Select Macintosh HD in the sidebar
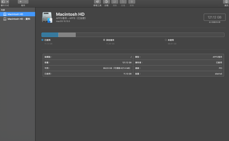This screenshot has width=229, height=141. tap(17, 14)
